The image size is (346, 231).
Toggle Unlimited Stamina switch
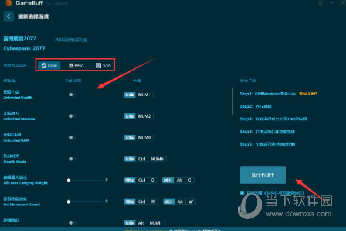(x=72, y=116)
